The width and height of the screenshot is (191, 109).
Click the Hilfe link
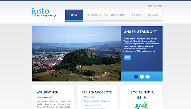[155, 6]
